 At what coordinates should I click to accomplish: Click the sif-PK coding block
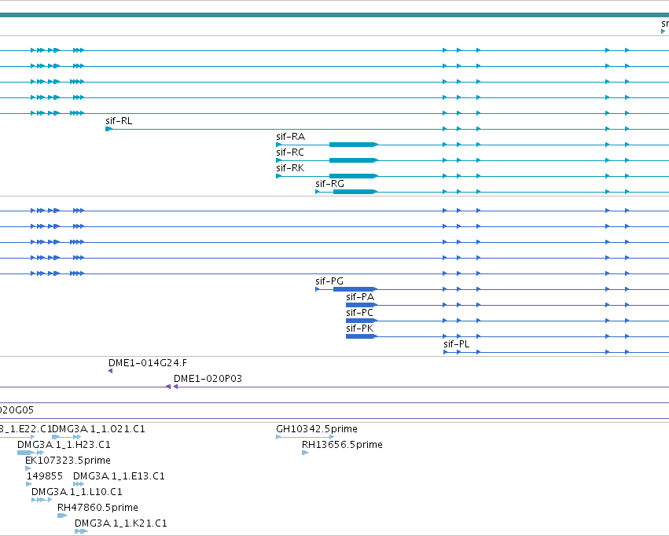pyautogui.click(x=361, y=337)
